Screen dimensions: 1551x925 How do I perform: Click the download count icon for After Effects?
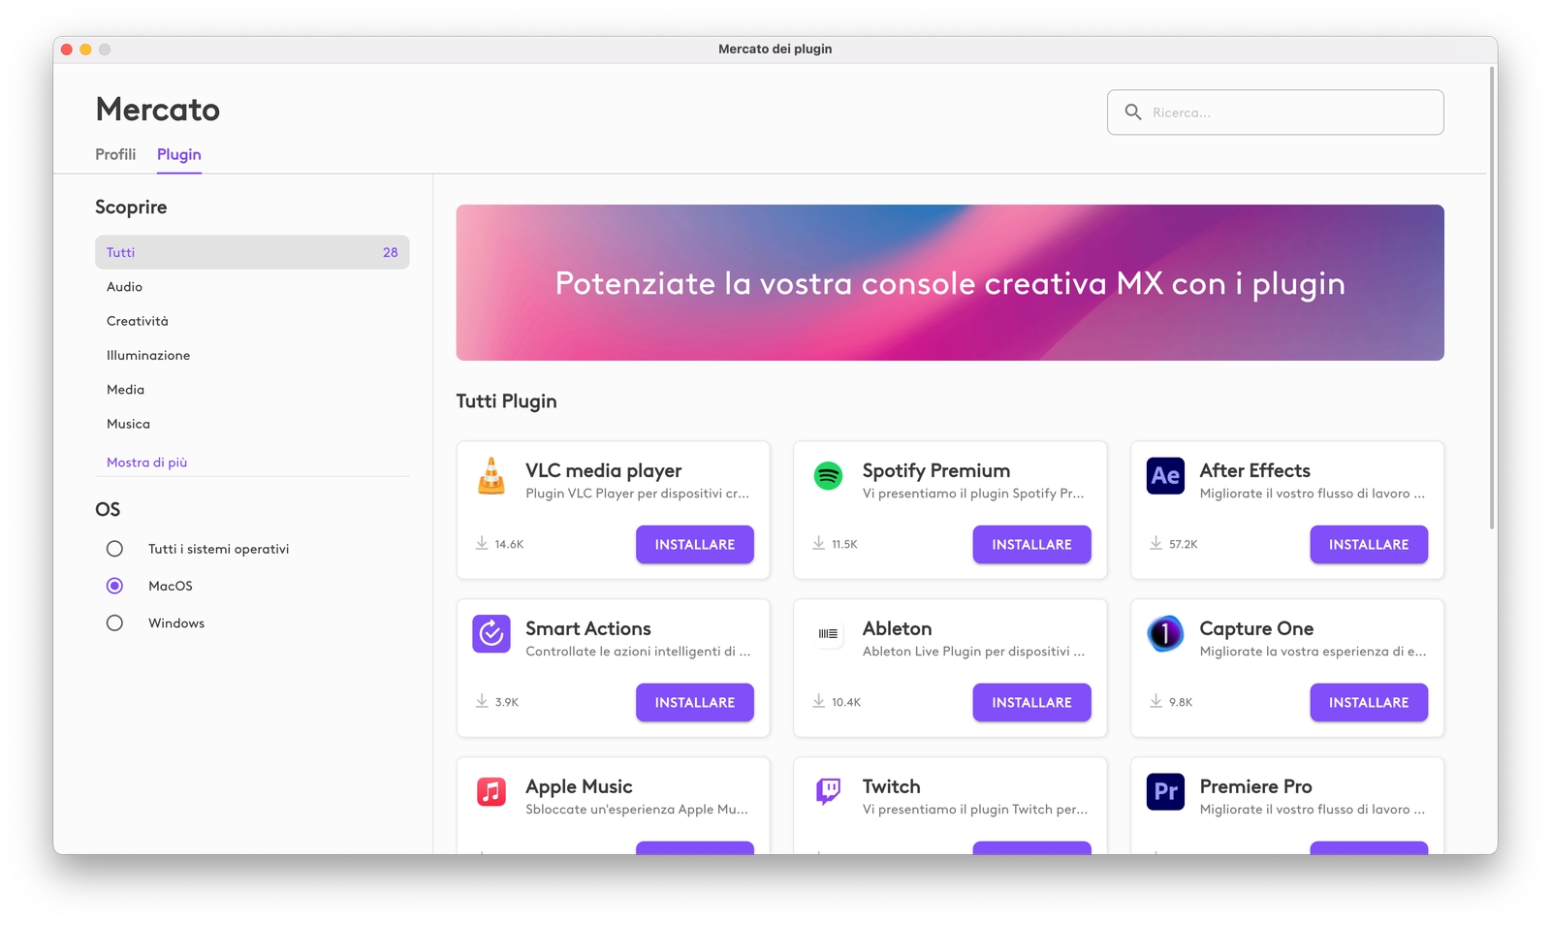point(1155,543)
